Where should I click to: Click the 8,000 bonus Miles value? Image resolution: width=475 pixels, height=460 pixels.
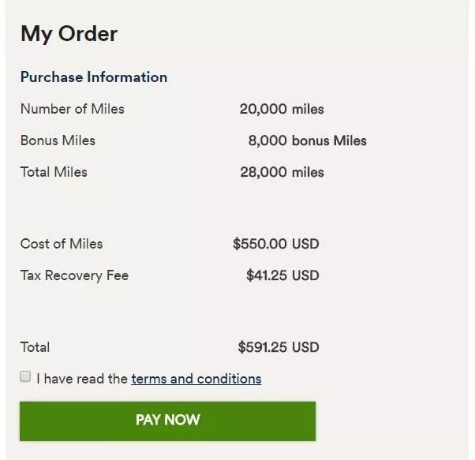point(307,141)
